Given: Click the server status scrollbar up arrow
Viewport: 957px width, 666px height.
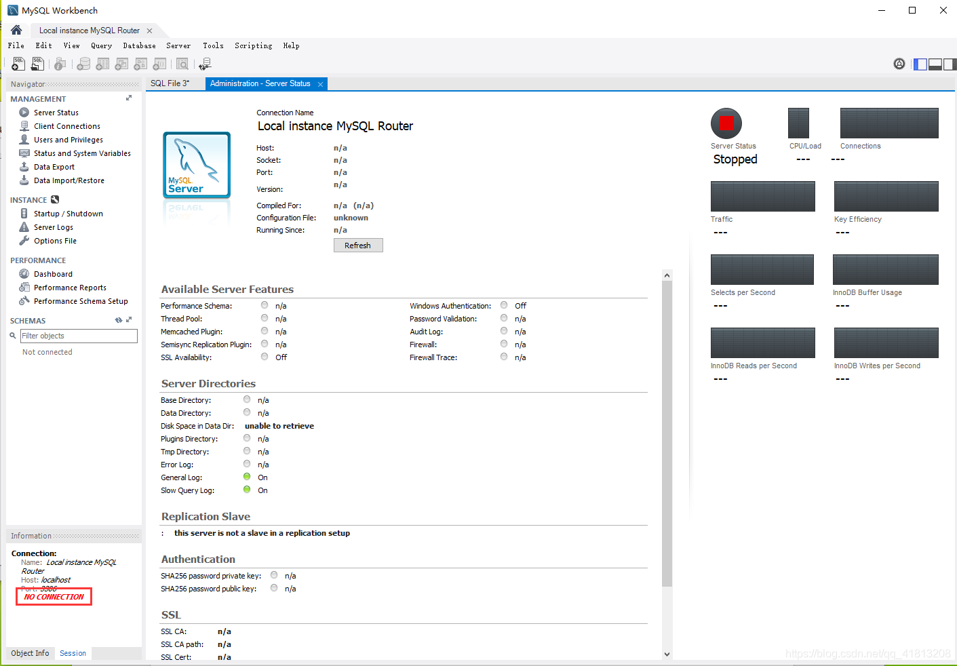Looking at the screenshot, I should (667, 275).
